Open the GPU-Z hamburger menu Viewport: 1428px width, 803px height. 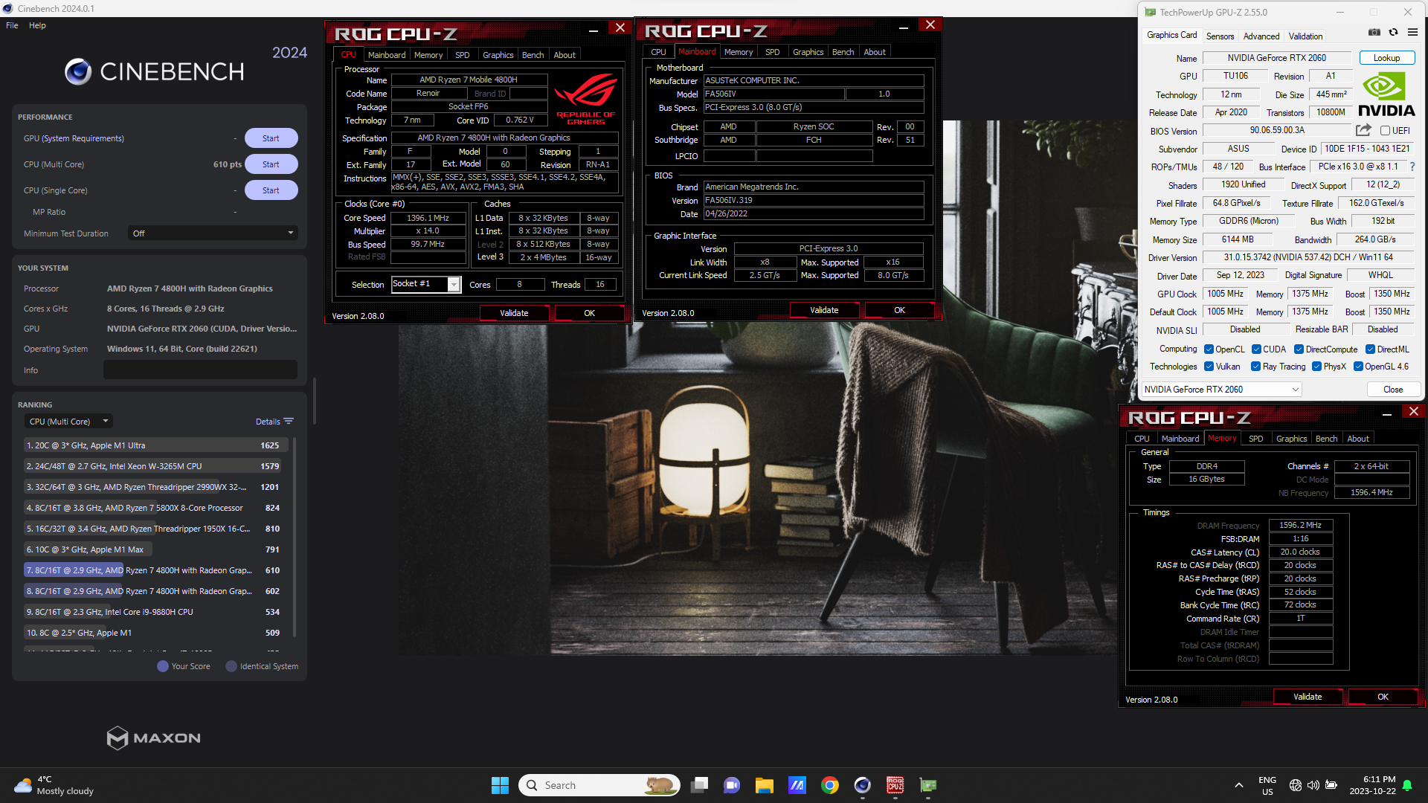click(1412, 33)
